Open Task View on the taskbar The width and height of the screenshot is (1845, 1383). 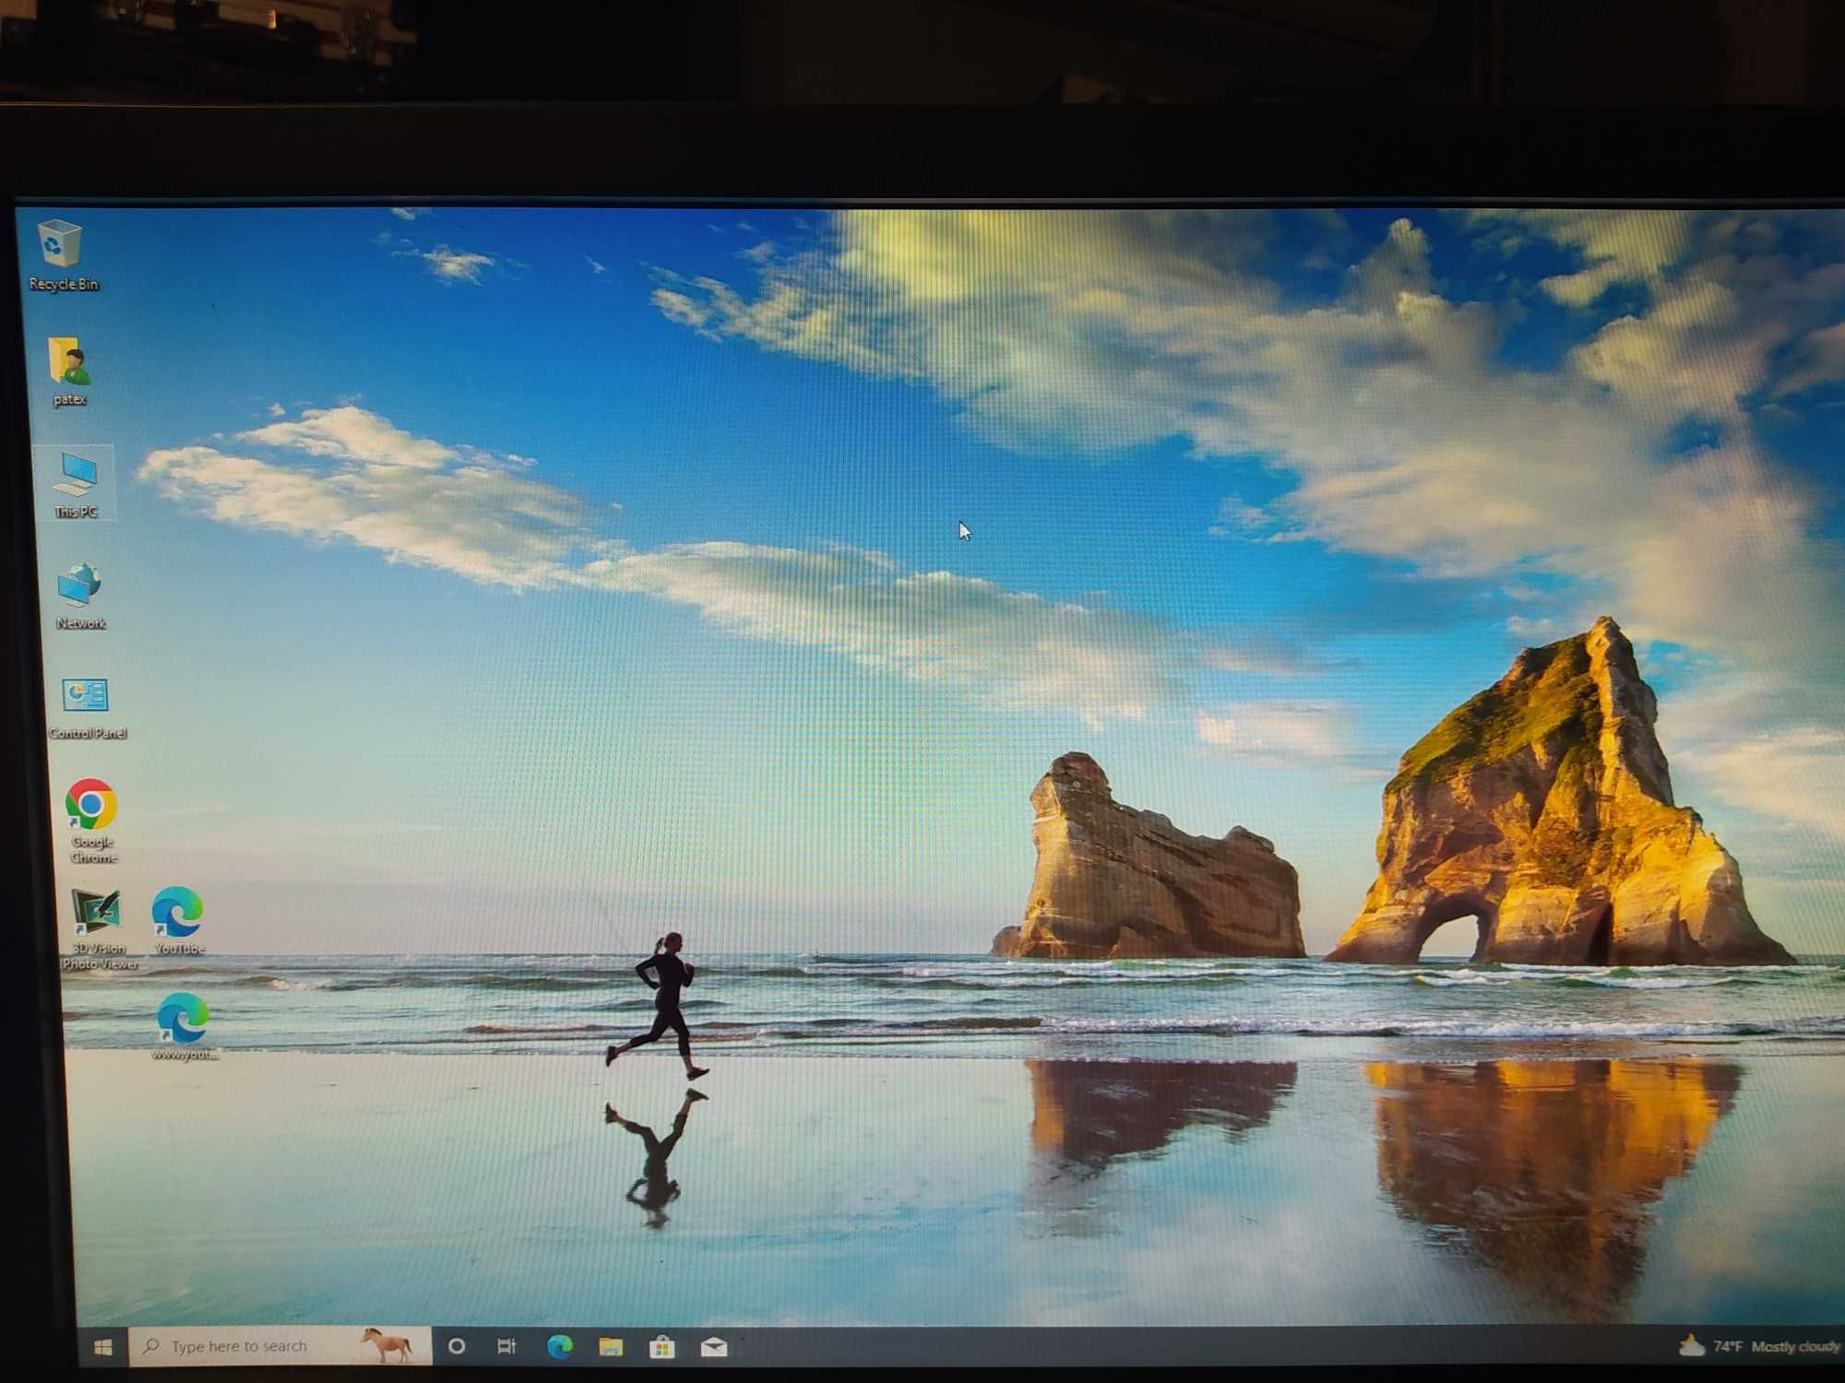pos(506,1346)
